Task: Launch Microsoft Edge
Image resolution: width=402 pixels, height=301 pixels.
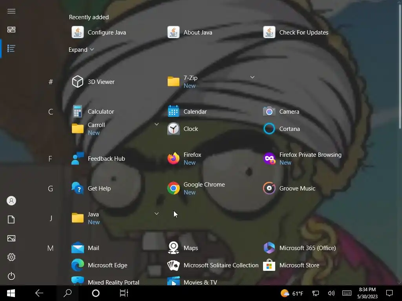Action: (x=99, y=265)
